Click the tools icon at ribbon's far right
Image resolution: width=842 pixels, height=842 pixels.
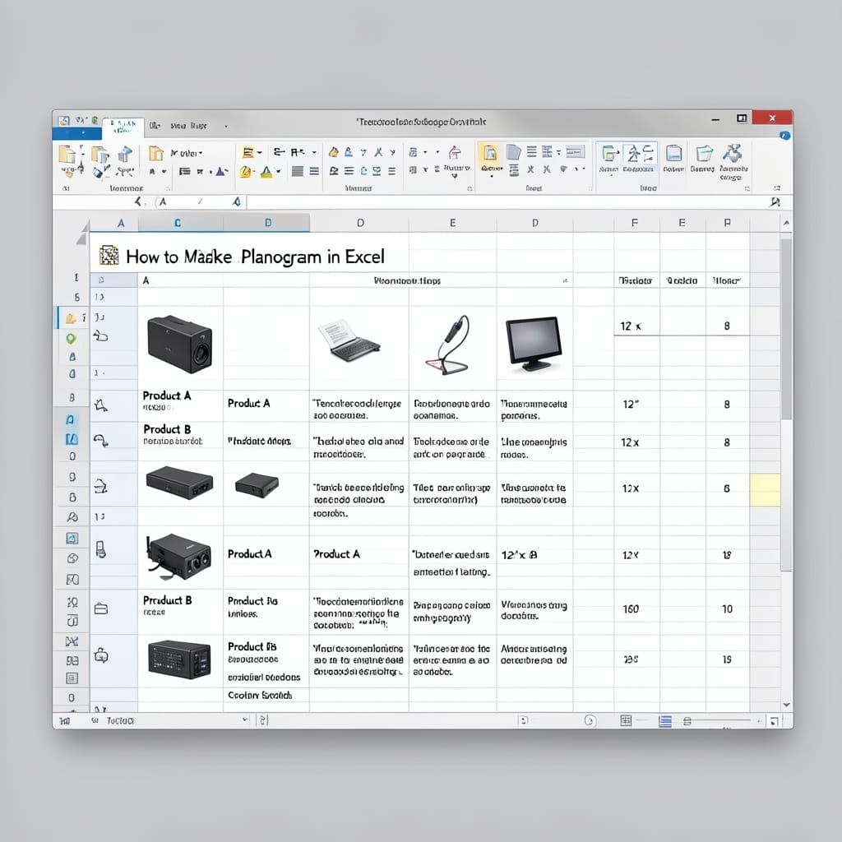click(x=733, y=153)
